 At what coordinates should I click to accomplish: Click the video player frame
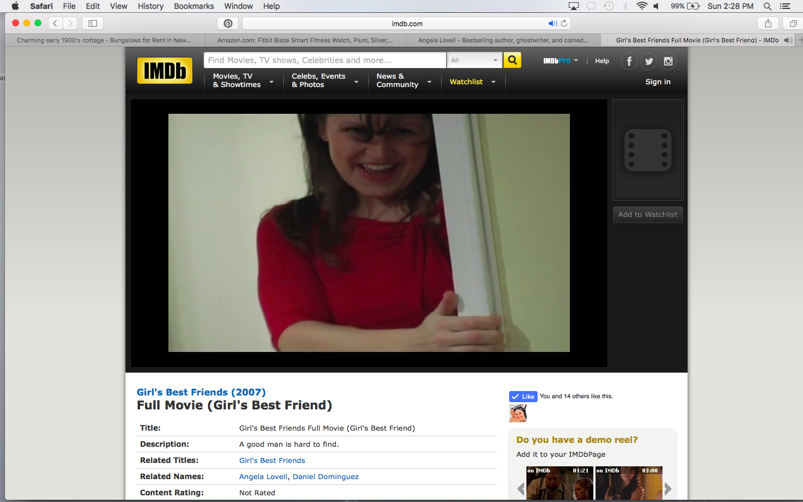pos(369,233)
